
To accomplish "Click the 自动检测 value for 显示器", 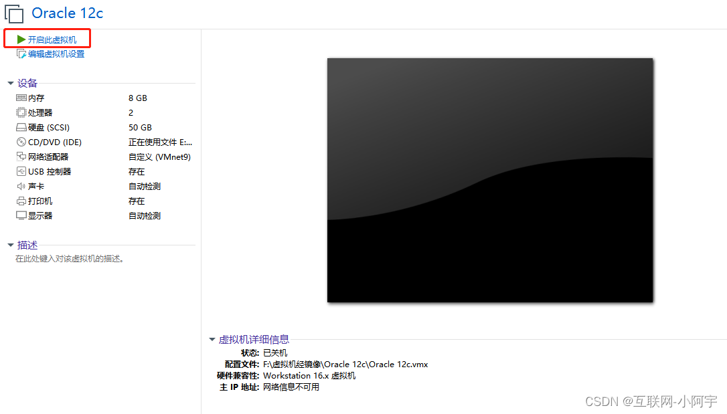I will (145, 216).
